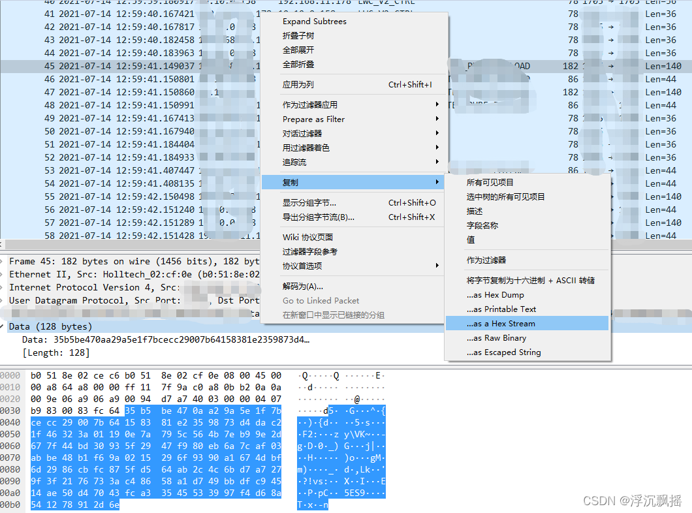Select packet row 47

pos(346,92)
